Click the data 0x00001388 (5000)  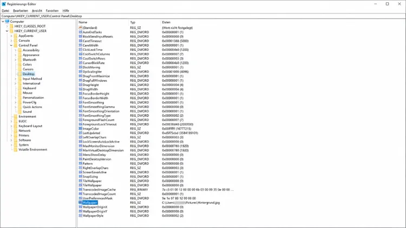coord(175,41)
